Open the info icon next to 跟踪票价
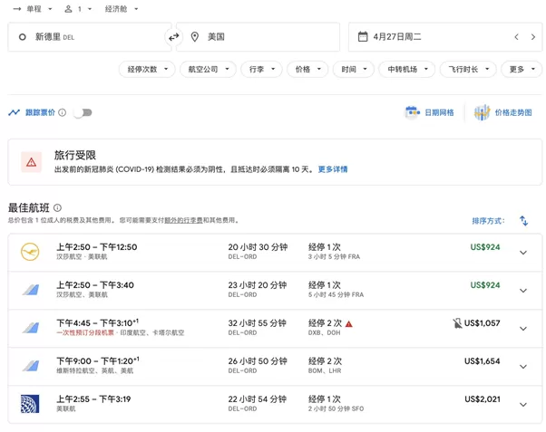Viewport: 546px width, 432px height. (x=62, y=112)
